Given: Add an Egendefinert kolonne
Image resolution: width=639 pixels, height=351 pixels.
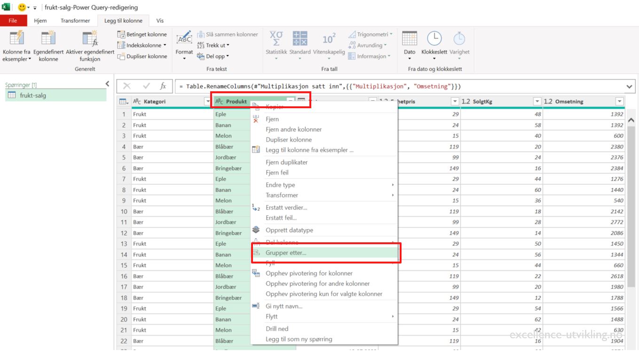Looking at the screenshot, I should [x=48, y=46].
